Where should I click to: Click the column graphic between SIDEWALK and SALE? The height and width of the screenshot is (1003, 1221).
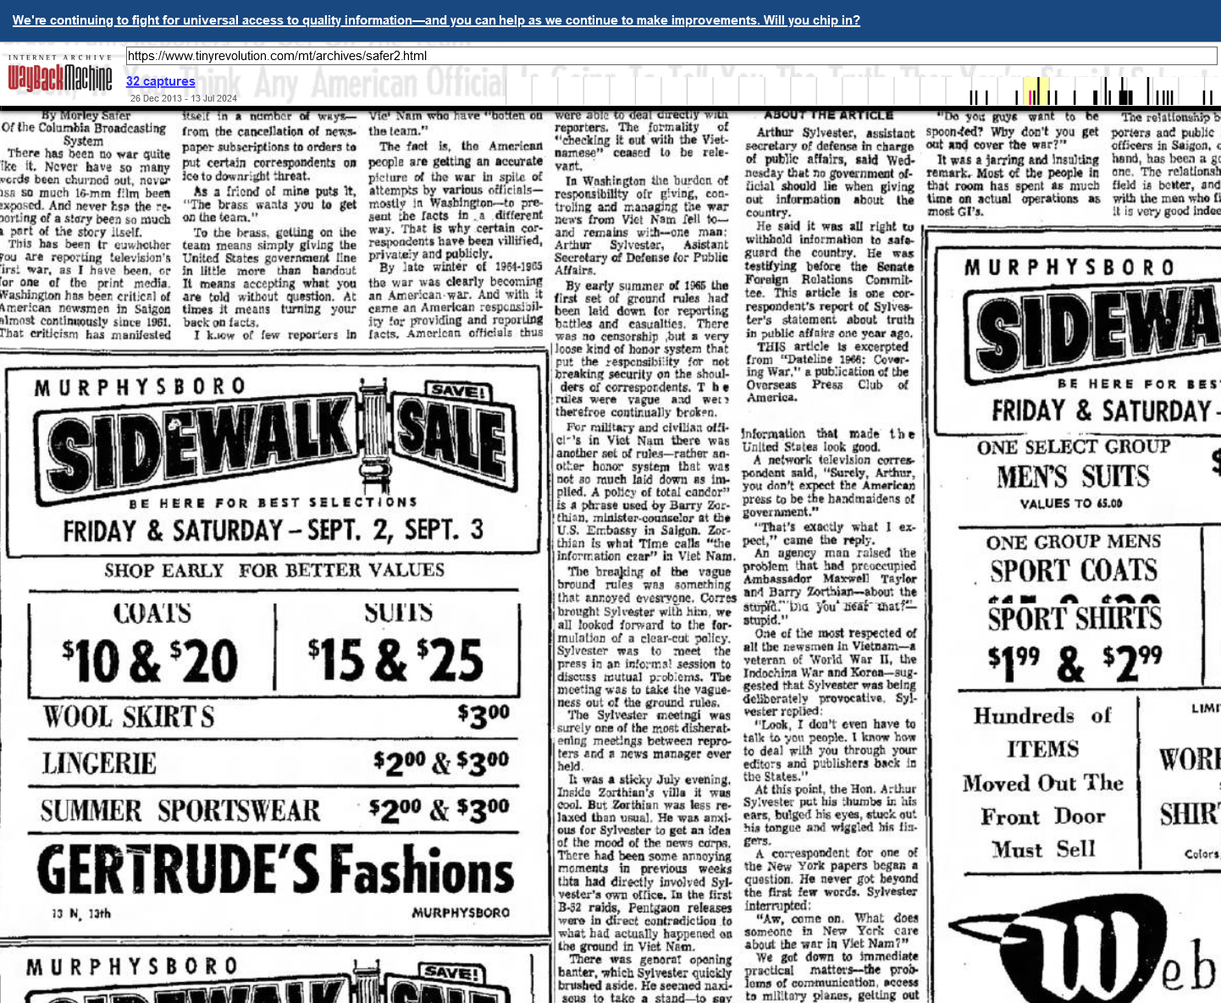coord(371,438)
